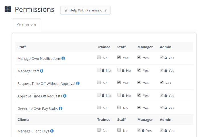
Task: Uncheck Manage Own Notifications for Manager
Action: [x=139, y=57]
